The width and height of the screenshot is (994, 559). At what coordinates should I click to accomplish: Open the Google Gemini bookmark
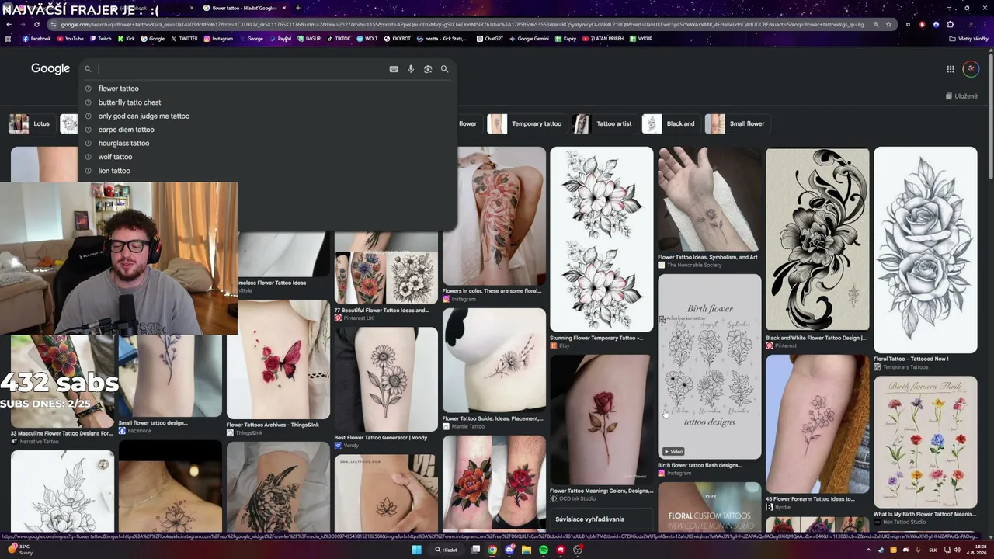529,39
